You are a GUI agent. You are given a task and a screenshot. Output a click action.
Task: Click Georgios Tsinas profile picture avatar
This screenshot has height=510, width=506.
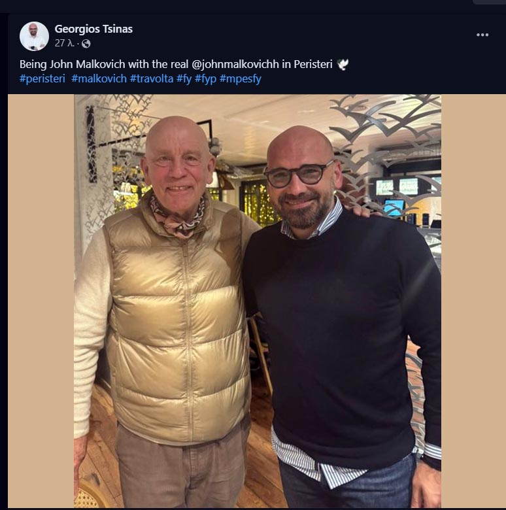34,36
